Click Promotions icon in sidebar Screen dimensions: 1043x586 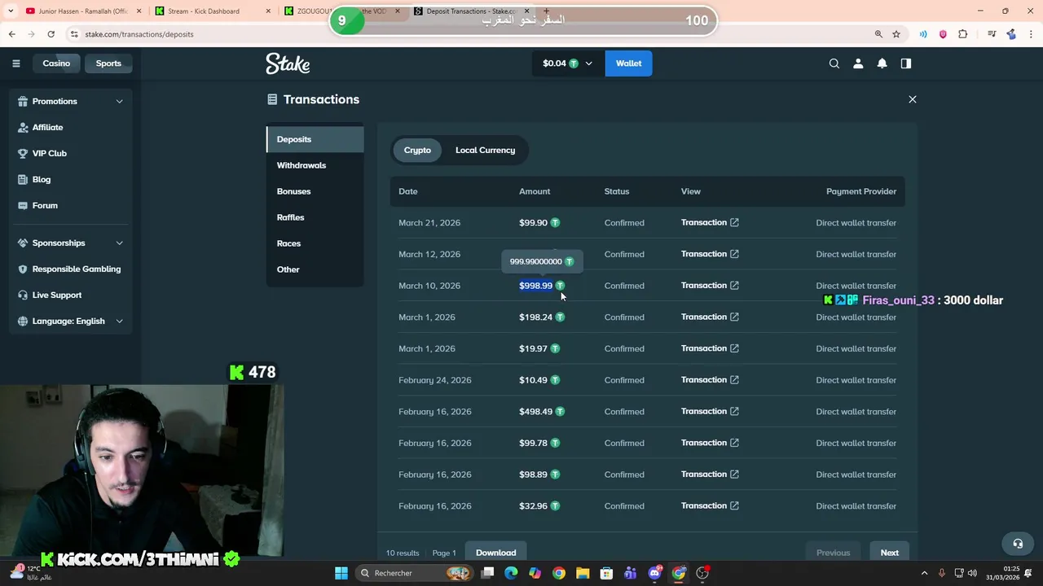[x=24, y=101]
